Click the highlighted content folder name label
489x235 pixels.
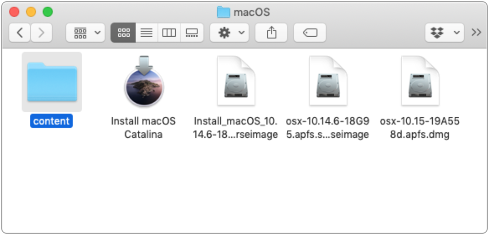52,121
